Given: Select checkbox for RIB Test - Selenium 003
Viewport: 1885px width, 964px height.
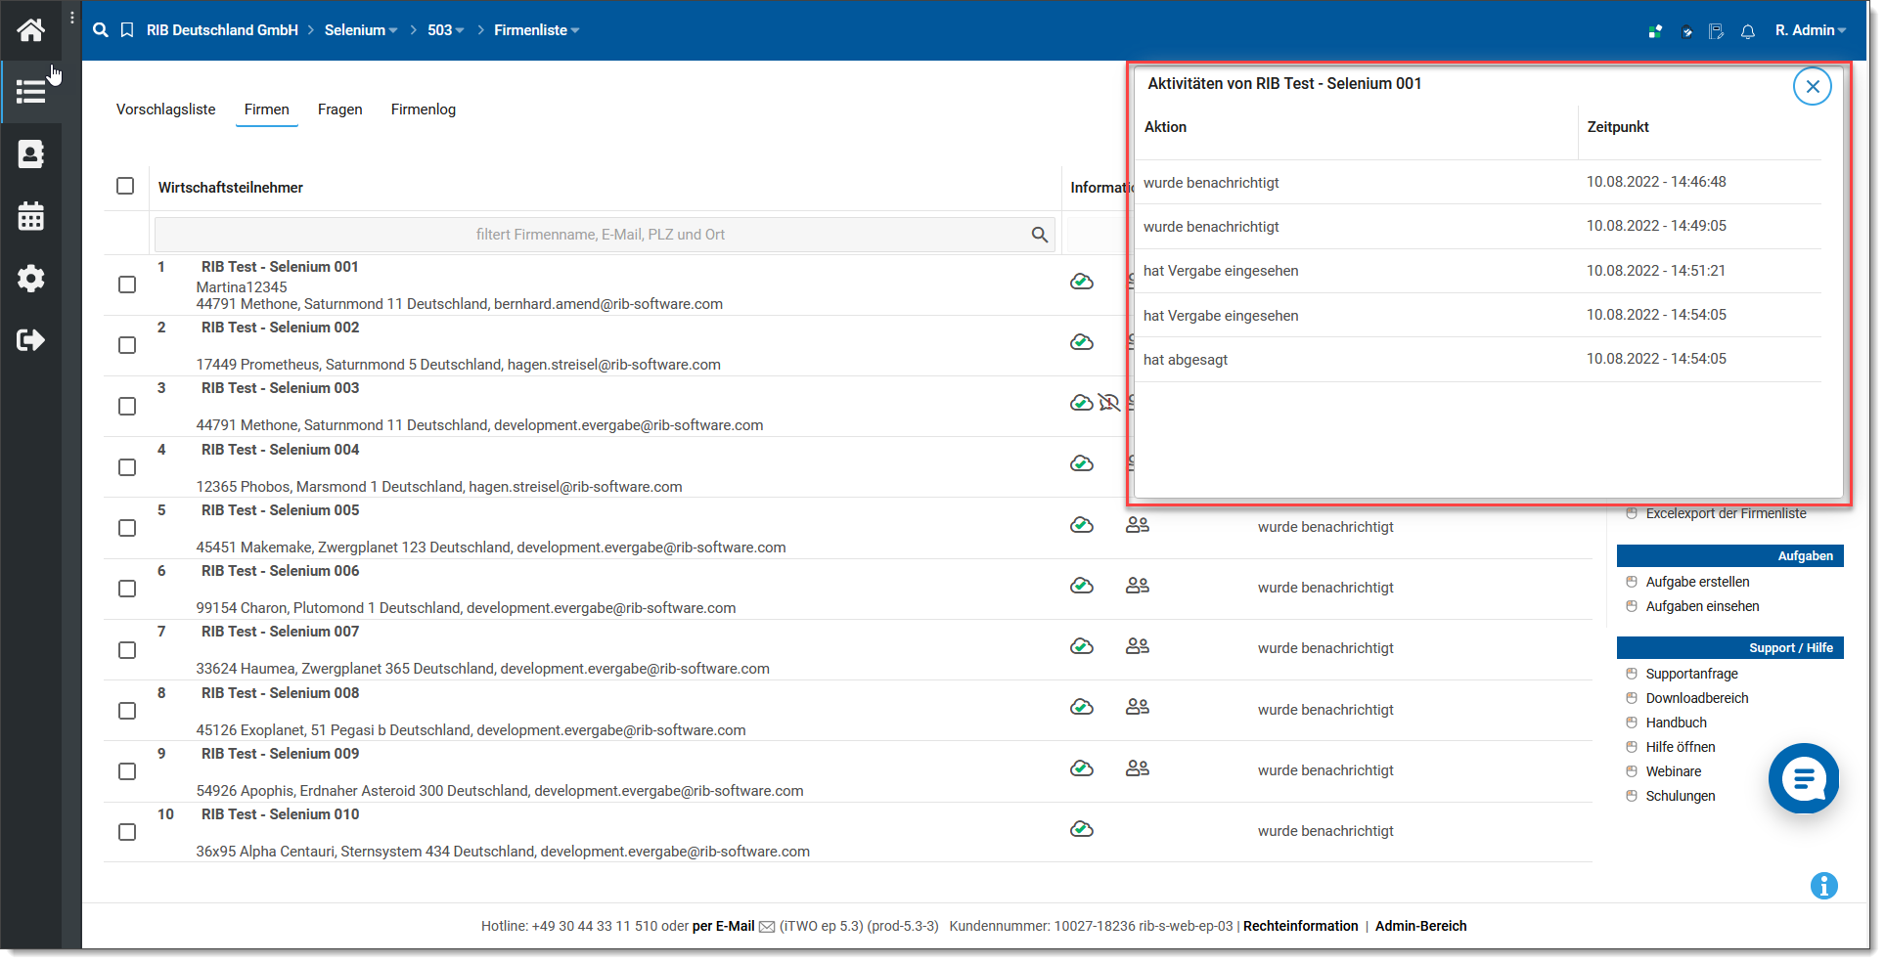Looking at the screenshot, I should point(127,406).
